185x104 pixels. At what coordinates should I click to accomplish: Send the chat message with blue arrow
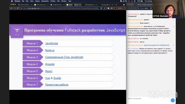click(x=173, y=100)
